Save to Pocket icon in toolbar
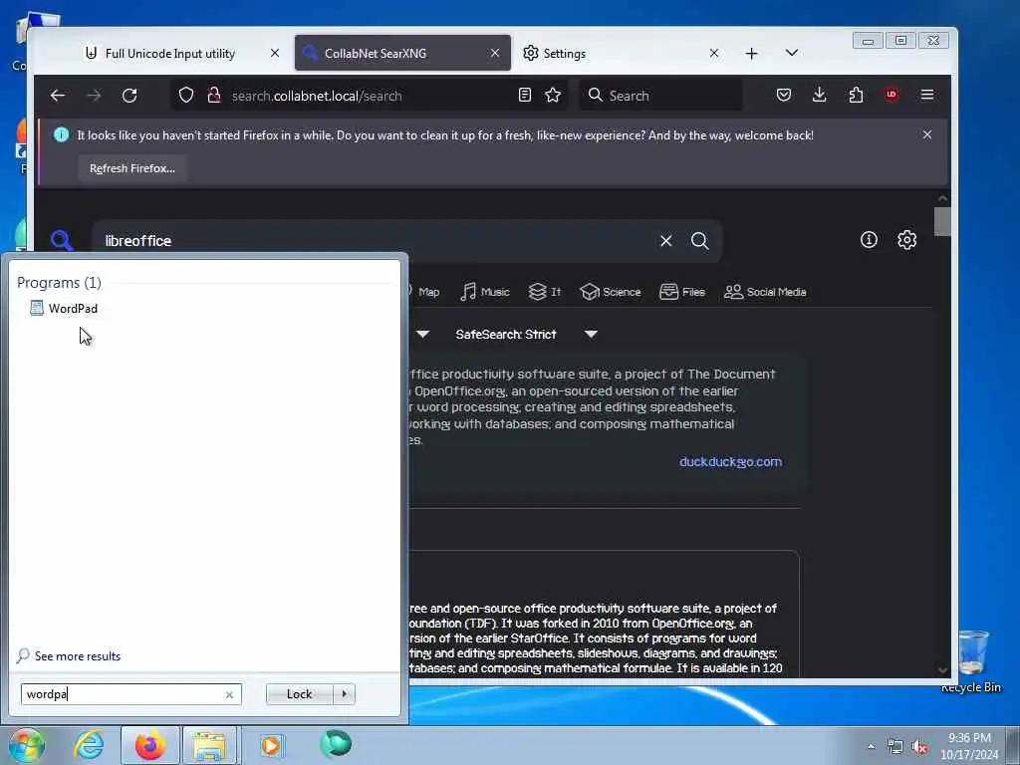1020x765 pixels. (x=784, y=95)
